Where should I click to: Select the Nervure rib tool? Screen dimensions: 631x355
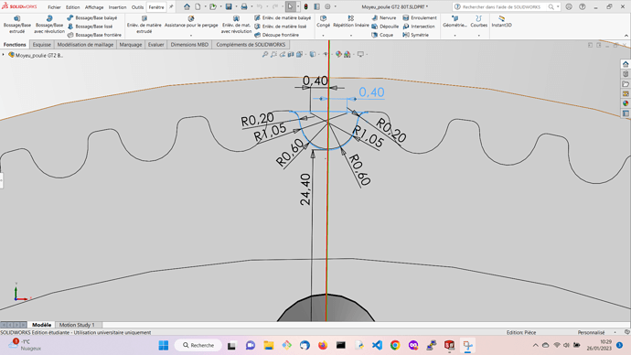pos(384,17)
